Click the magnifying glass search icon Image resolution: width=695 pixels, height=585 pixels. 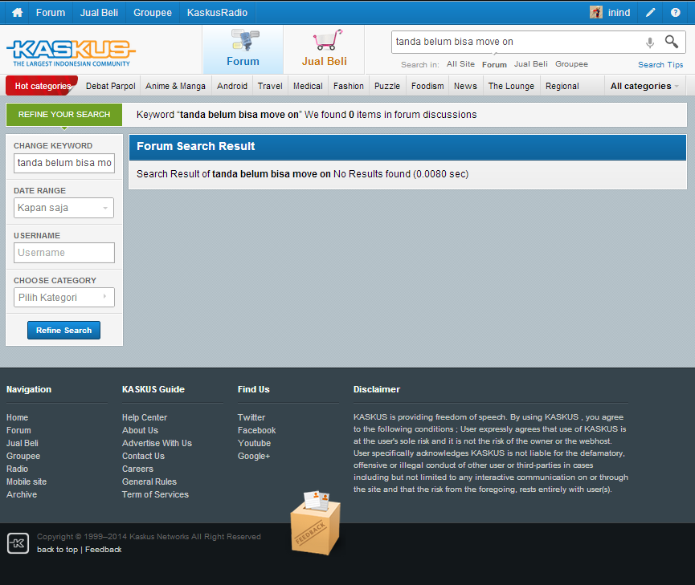(x=672, y=42)
